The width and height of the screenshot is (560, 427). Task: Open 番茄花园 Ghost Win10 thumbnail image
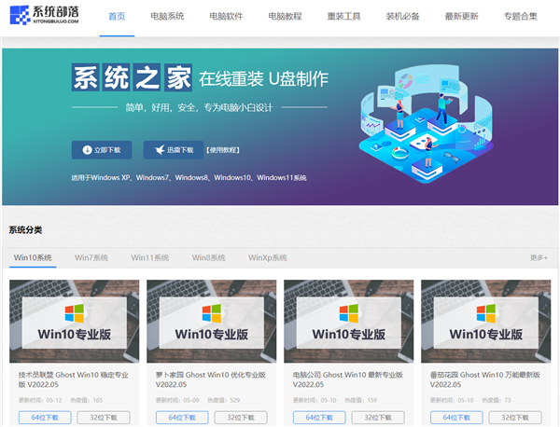pos(485,321)
